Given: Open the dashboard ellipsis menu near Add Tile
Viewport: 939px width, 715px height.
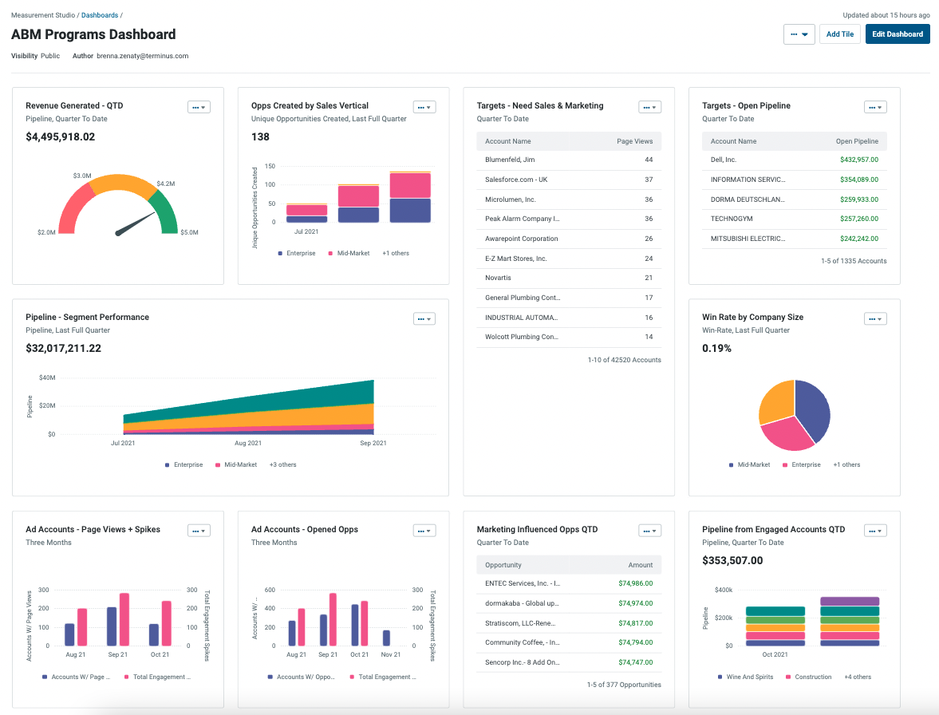Looking at the screenshot, I should [x=794, y=34].
